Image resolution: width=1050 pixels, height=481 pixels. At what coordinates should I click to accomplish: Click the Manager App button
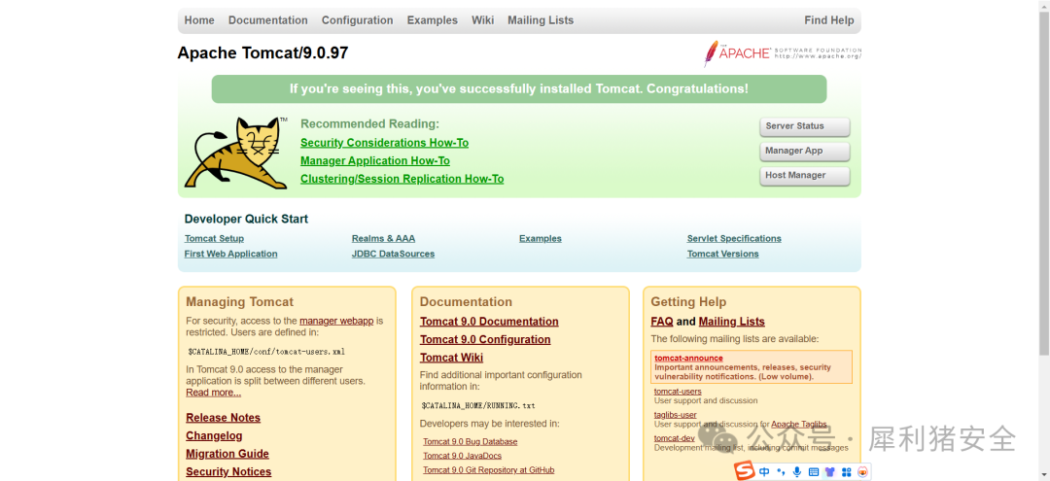[x=805, y=152]
